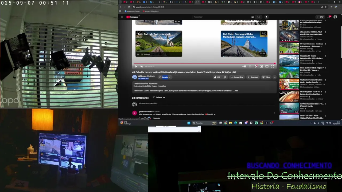Reload the page in Chrome
The height and width of the screenshot is (192, 342).
[x=129, y=7]
